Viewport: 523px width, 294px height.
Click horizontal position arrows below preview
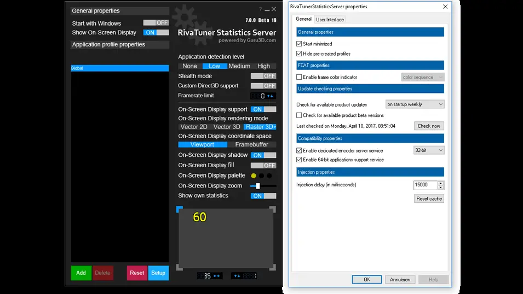tap(216, 275)
